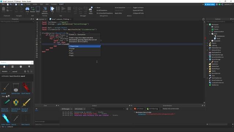The height and width of the screenshot is (132, 234).
Task: Expand the Baseplate node in Explorer
Action: 210,41
